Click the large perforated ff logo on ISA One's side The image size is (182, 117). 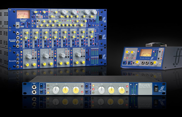[x=177, y=57]
